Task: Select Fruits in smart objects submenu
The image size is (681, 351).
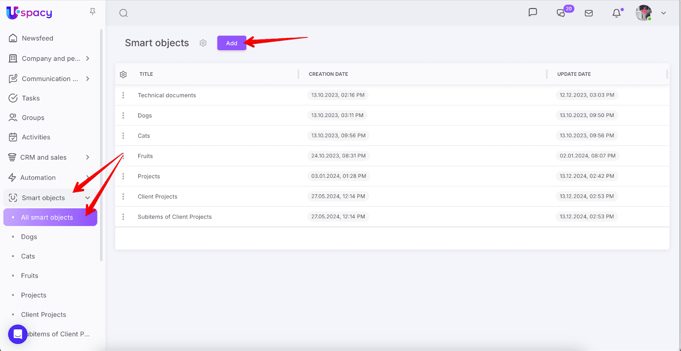Action: (30, 276)
